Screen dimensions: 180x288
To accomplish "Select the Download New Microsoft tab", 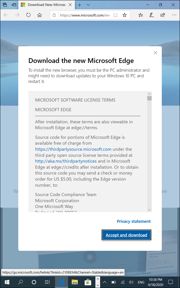I will click(47, 5).
